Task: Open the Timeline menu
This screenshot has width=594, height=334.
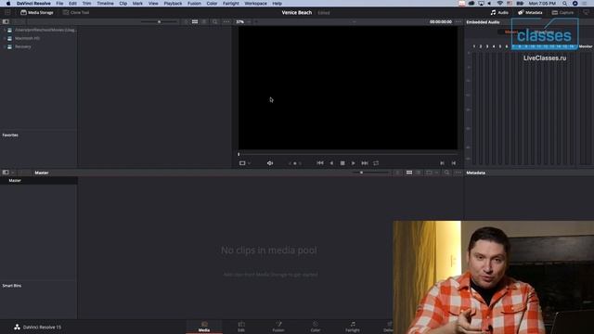Action: point(105,4)
